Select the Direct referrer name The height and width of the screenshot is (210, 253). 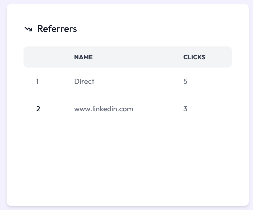pos(84,82)
